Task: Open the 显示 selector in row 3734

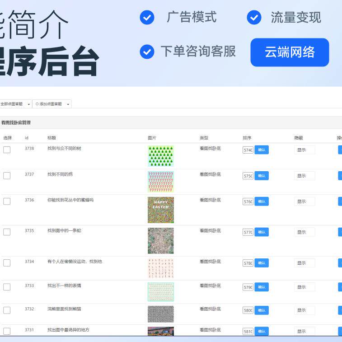Action: tap(305, 263)
